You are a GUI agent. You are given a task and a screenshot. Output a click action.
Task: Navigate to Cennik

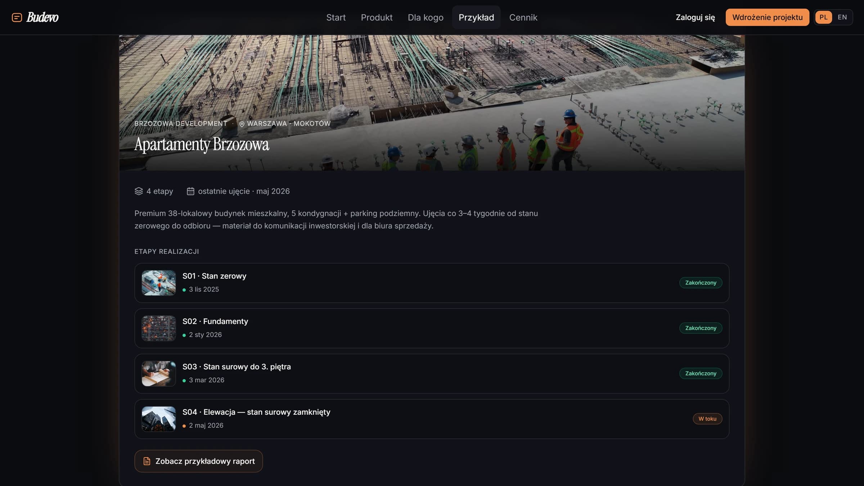[x=523, y=17]
